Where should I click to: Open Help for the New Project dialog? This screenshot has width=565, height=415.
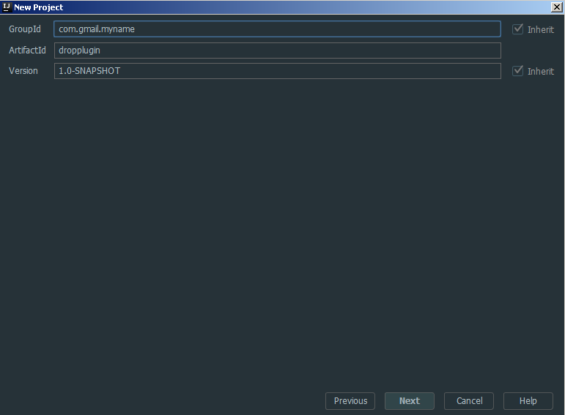pos(528,401)
